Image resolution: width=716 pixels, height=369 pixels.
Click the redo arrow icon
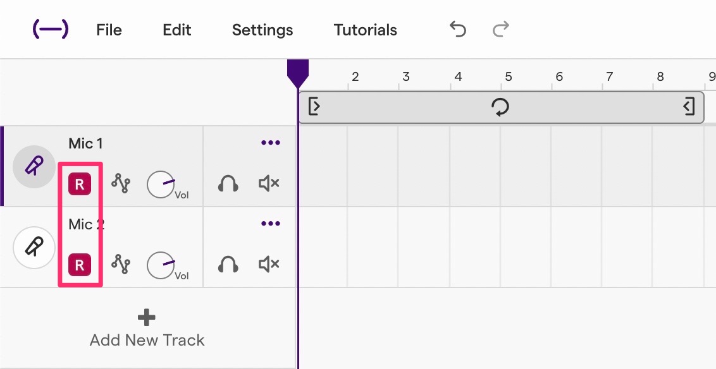click(501, 29)
